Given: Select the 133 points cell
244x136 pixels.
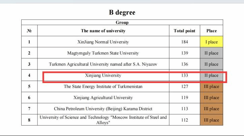Looking at the screenshot, I should tap(185, 75).
